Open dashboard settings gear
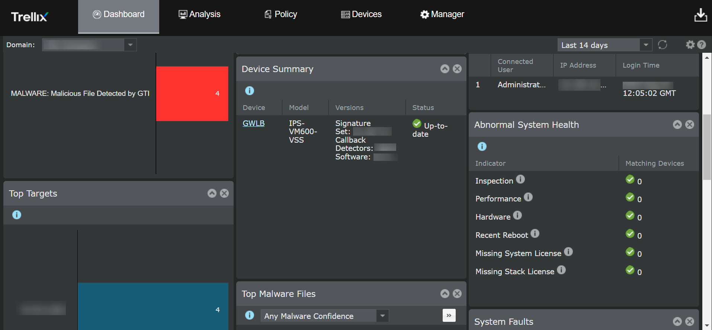 click(690, 45)
